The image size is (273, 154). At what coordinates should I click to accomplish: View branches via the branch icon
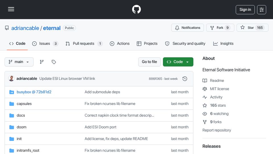coord(42,62)
